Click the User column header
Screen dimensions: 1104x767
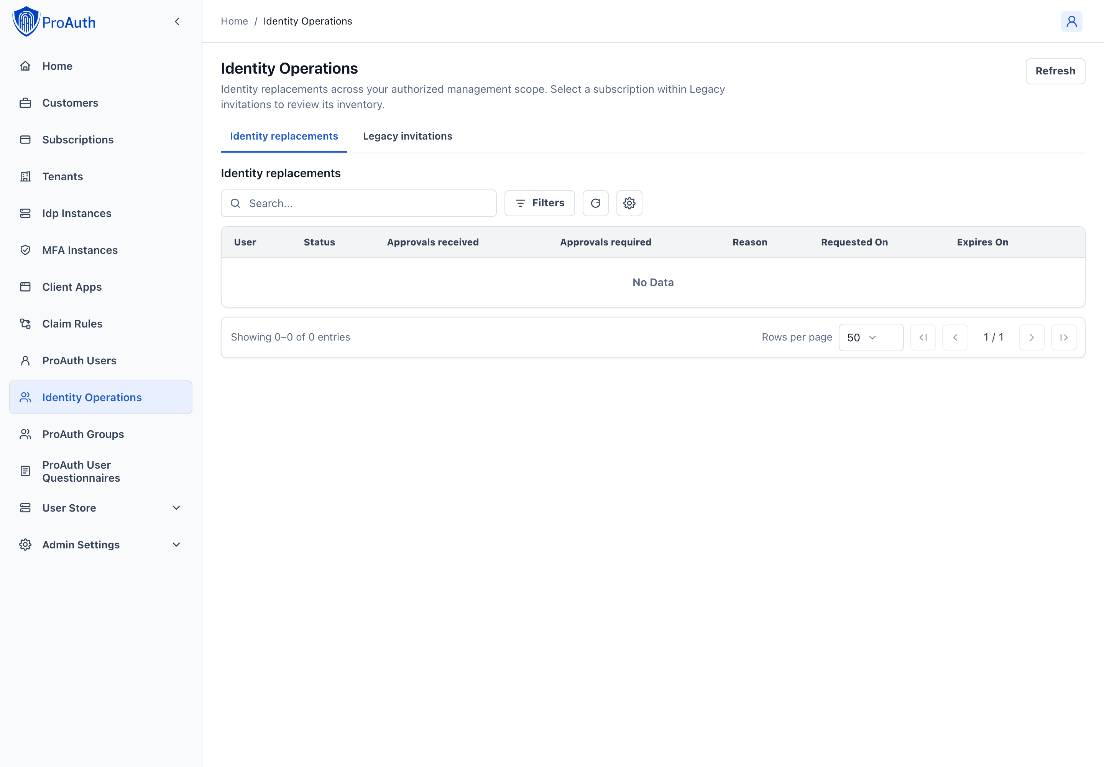click(245, 242)
